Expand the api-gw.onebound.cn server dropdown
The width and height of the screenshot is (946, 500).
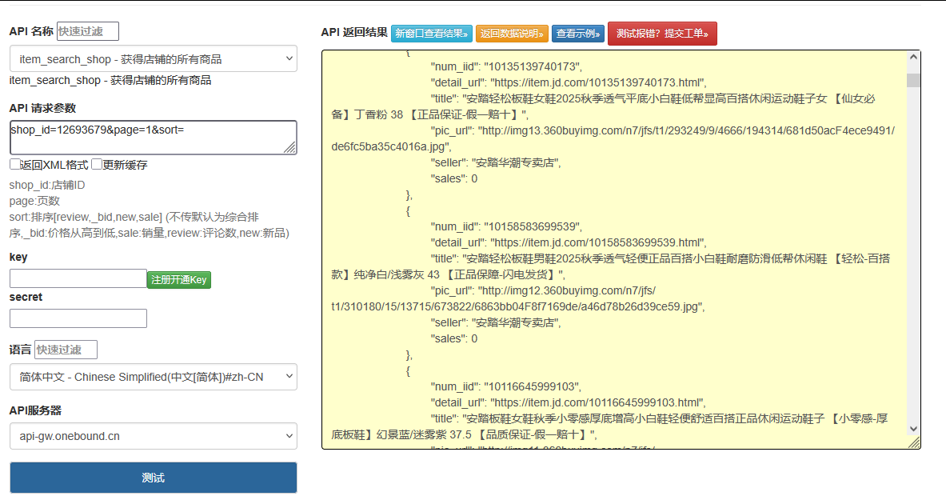pos(154,436)
